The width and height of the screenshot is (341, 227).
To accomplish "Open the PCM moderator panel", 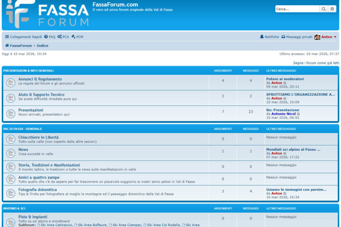I will (x=77, y=37).
